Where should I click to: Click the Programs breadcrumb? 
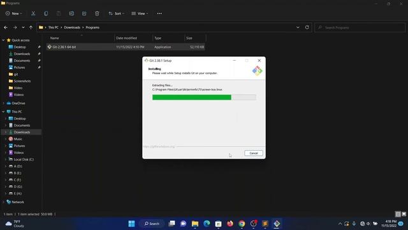(92, 27)
